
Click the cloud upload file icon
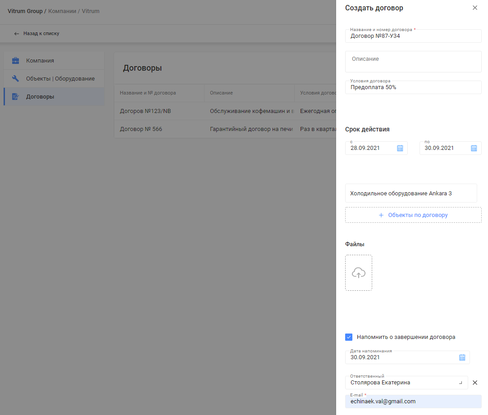pyautogui.click(x=359, y=273)
